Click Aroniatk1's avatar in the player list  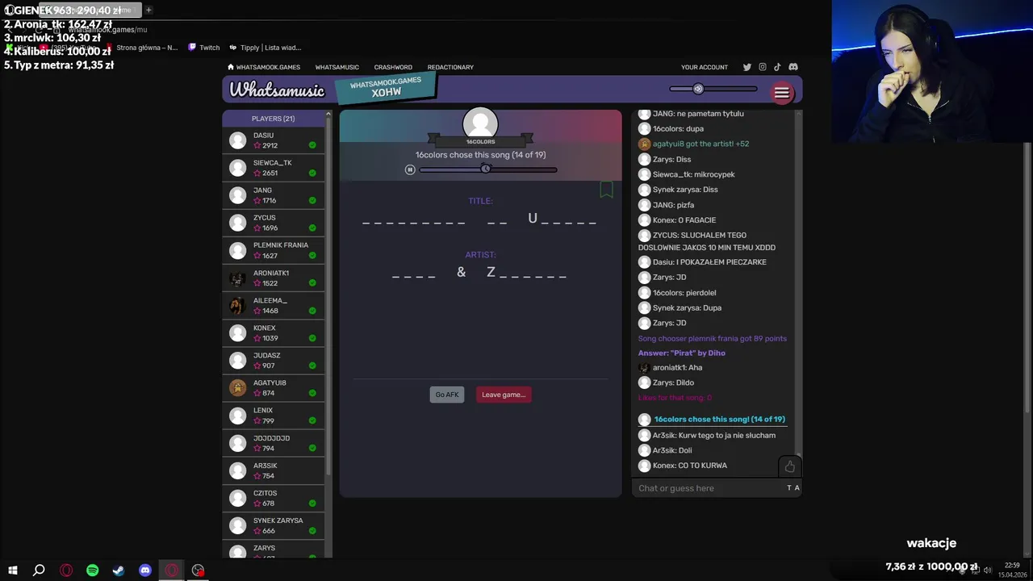tap(237, 278)
